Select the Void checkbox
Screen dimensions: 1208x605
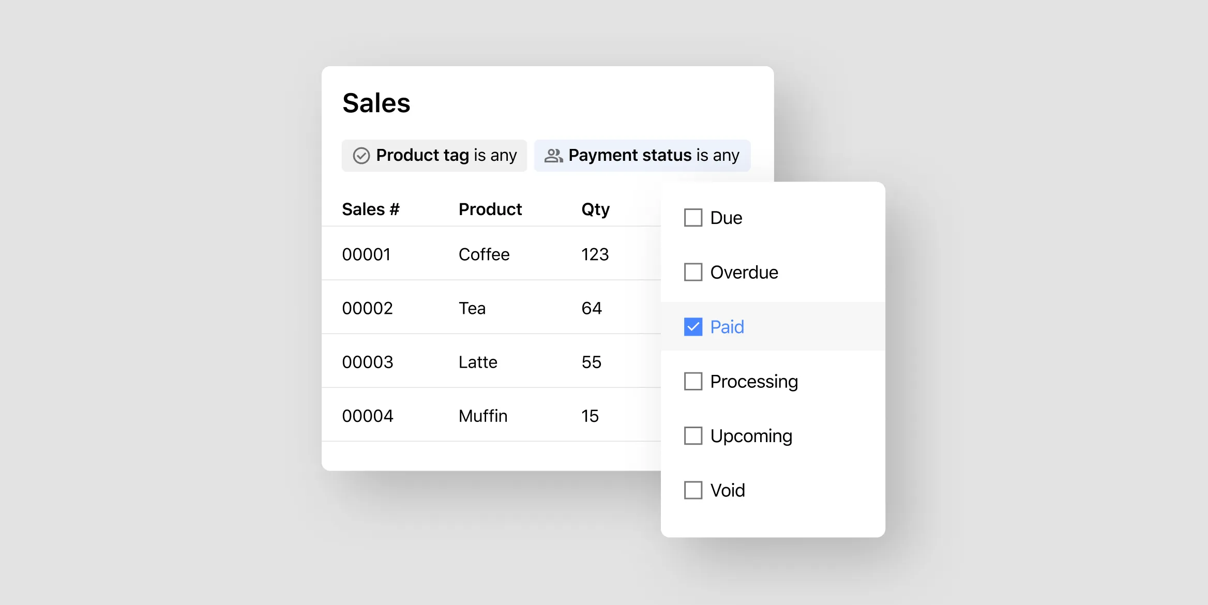(x=693, y=490)
